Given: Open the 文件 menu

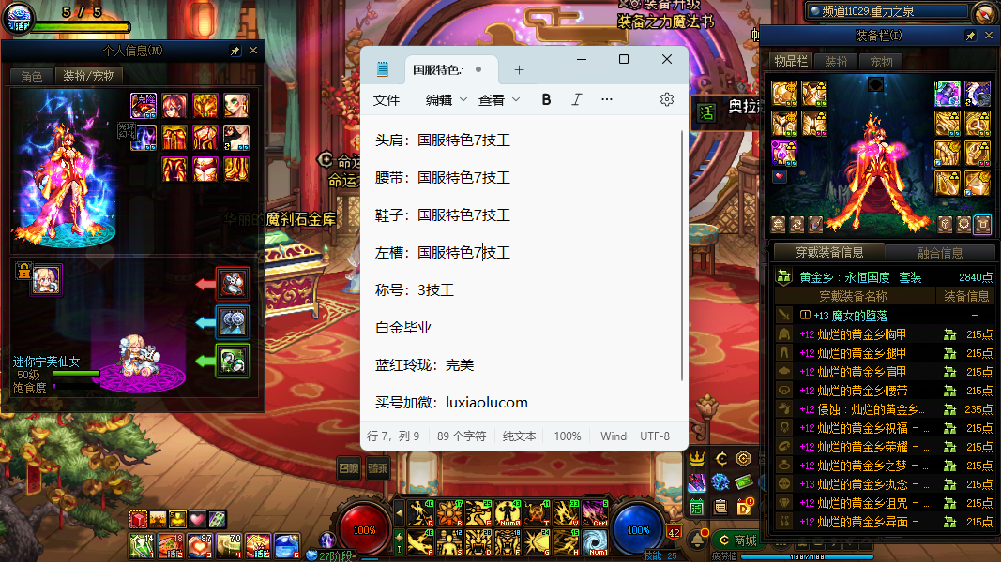Looking at the screenshot, I should [x=387, y=99].
